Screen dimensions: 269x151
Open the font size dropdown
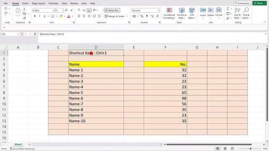tap(63, 10)
